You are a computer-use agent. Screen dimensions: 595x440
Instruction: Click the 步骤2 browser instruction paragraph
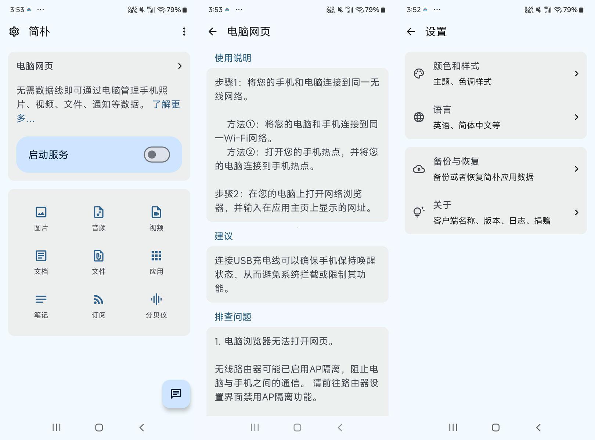point(294,201)
